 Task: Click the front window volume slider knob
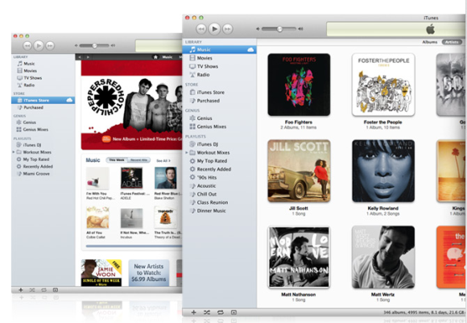pos(279,29)
